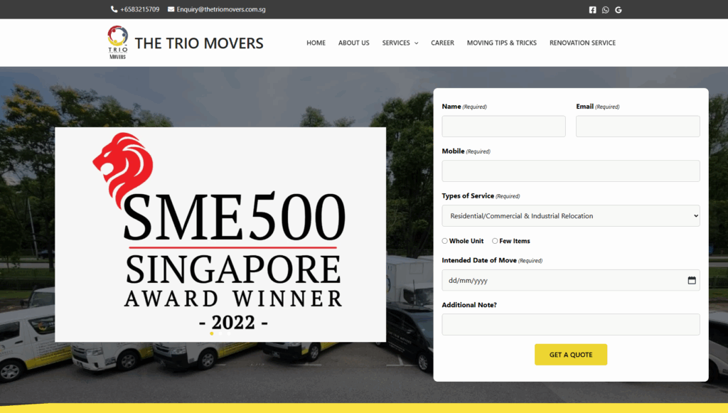
Task: Click the Intended Date of Move field
Action: click(562, 280)
